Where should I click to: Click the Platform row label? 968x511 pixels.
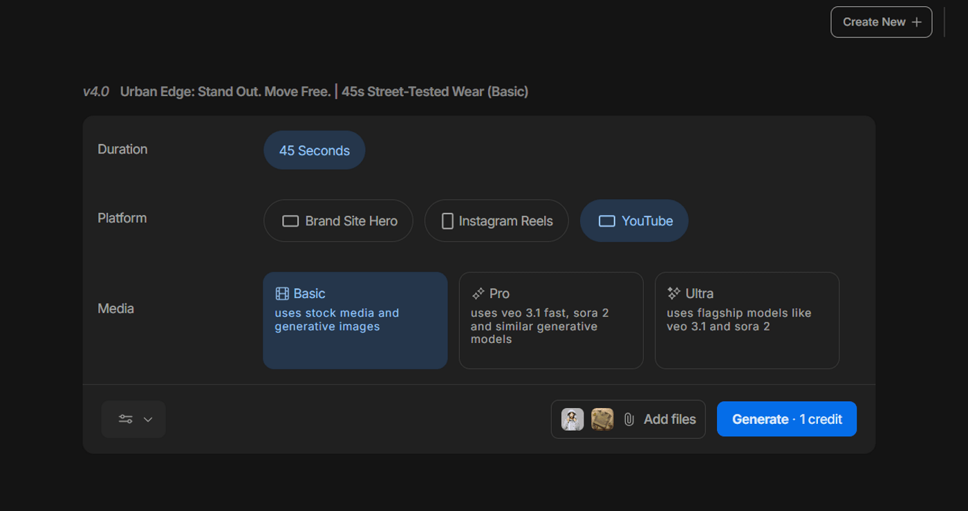click(x=122, y=219)
